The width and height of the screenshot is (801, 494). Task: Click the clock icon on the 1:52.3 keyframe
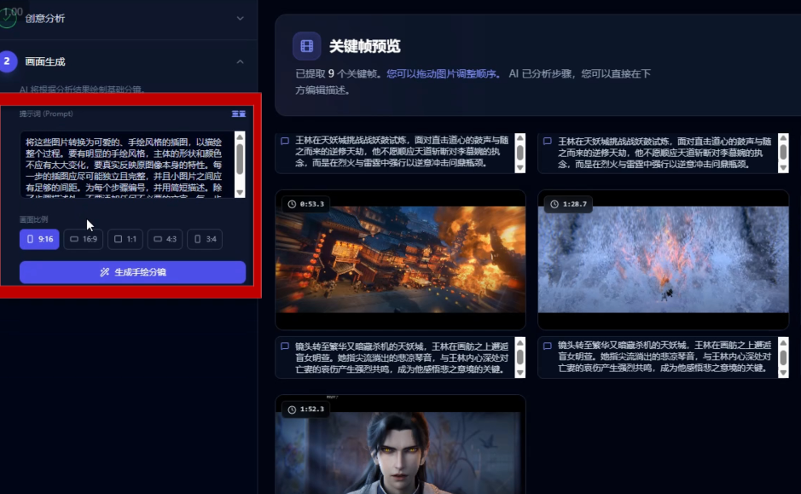pyautogui.click(x=292, y=410)
